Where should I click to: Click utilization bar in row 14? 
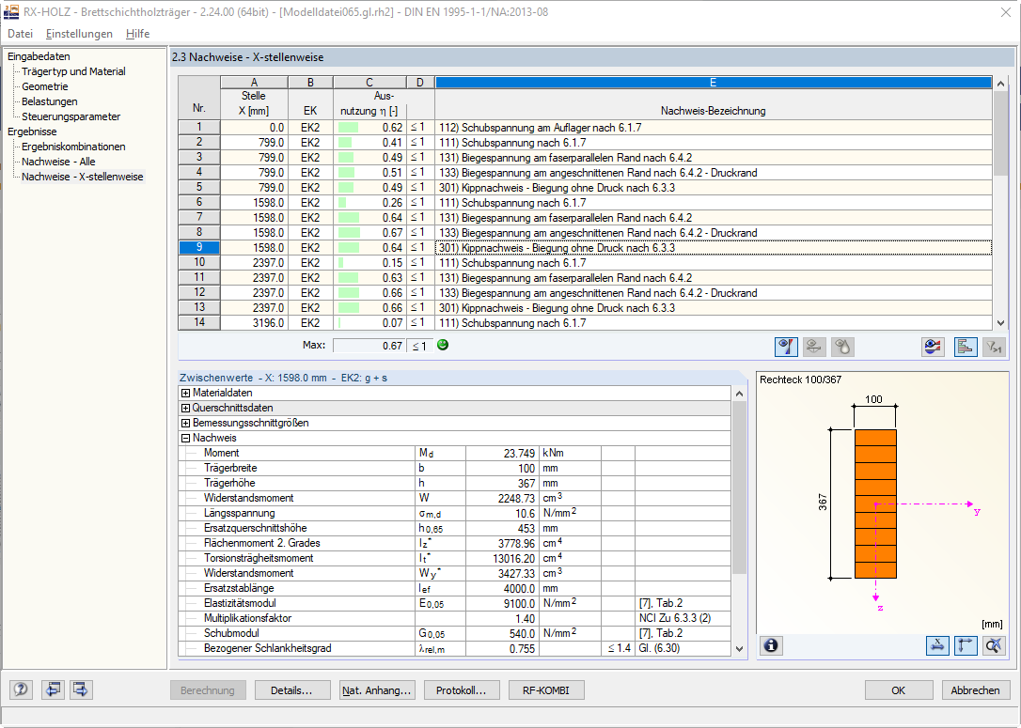[339, 323]
